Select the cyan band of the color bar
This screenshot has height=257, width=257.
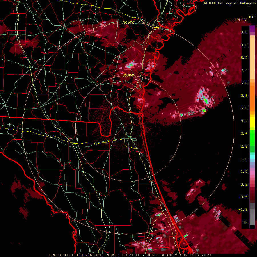point(252,157)
